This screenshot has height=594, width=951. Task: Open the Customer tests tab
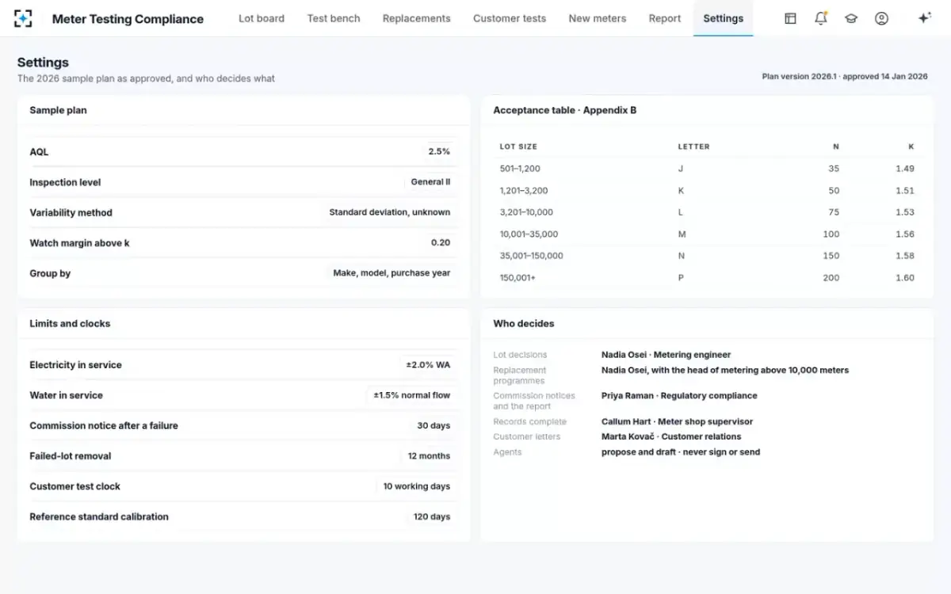(510, 18)
